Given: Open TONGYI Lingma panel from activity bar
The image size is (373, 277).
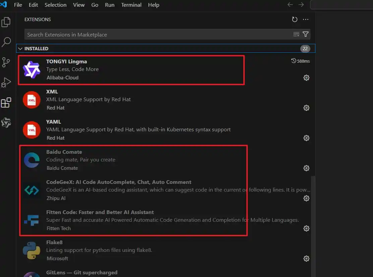Looking at the screenshot, I should (6, 123).
